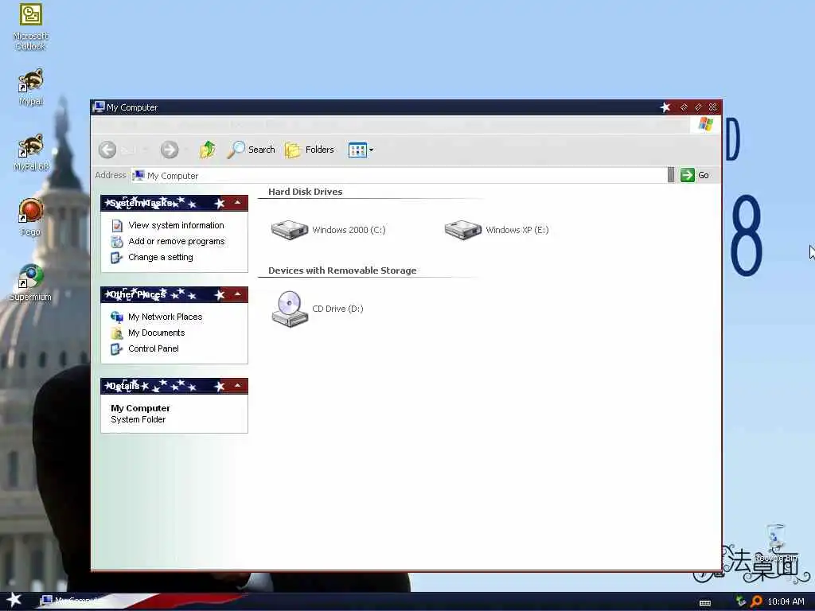Click Change a setting link
Screen dimensions: 815x611
[x=161, y=257]
